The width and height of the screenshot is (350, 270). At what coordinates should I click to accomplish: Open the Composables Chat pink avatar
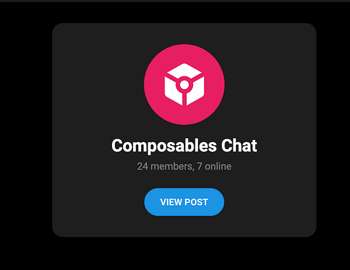pos(184,85)
